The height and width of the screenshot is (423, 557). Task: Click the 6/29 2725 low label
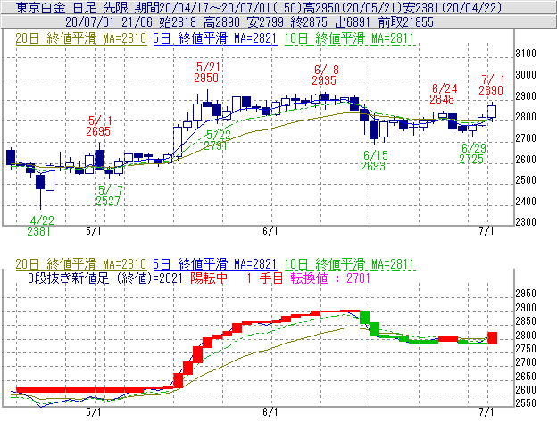point(472,153)
